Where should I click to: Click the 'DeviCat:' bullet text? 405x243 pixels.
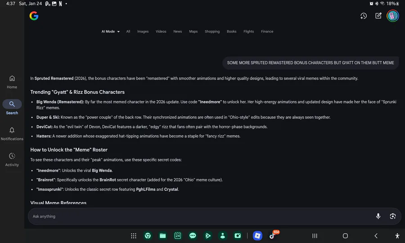45,127
